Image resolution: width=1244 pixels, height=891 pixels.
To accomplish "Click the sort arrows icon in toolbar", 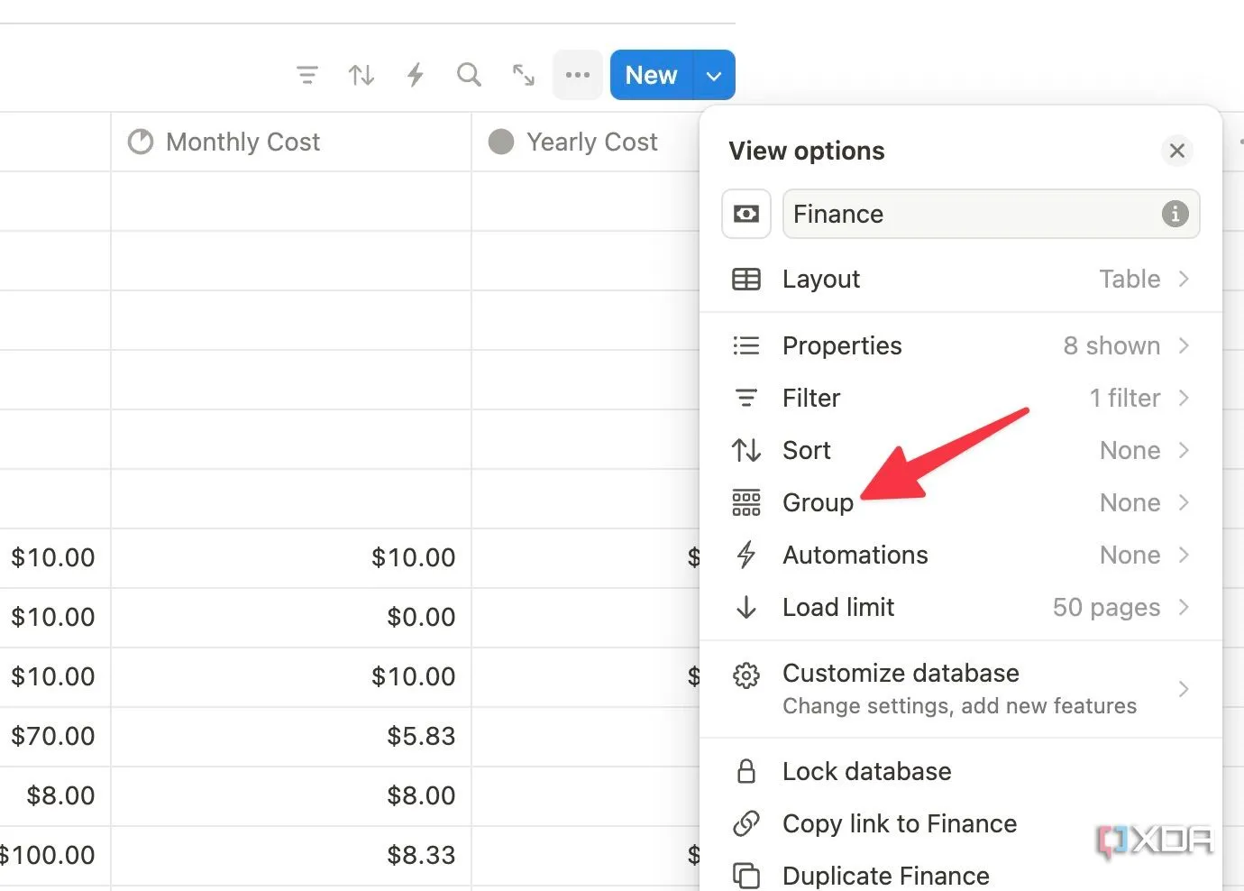I will (x=361, y=75).
